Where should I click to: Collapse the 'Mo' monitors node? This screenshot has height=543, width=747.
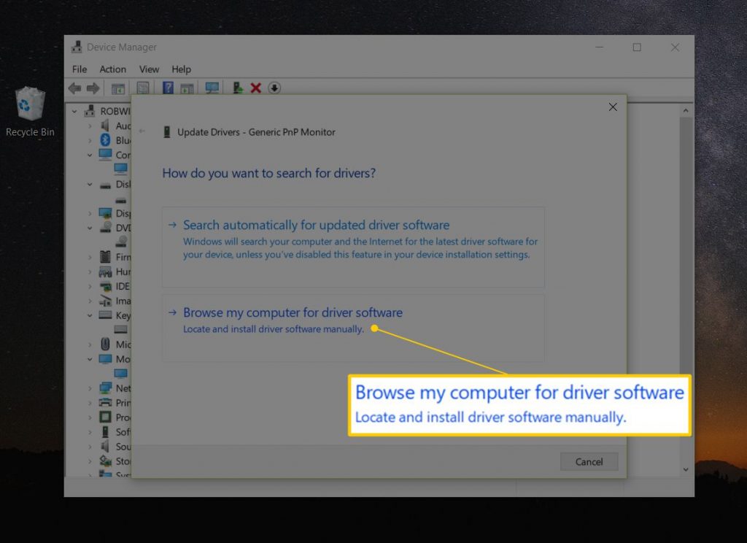[x=90, y=359]
